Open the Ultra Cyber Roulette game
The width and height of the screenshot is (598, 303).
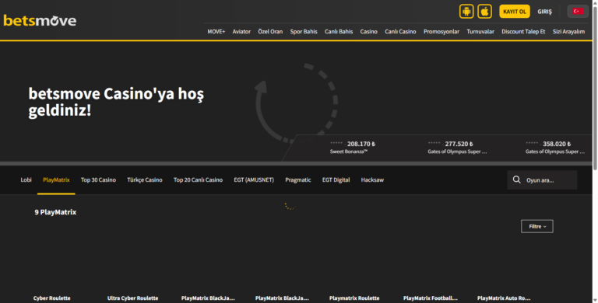coord(132,298)
